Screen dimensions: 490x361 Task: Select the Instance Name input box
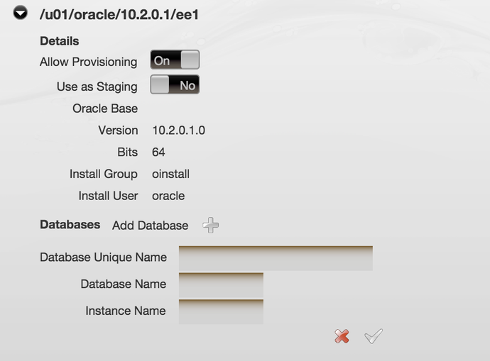coord(221,311)
